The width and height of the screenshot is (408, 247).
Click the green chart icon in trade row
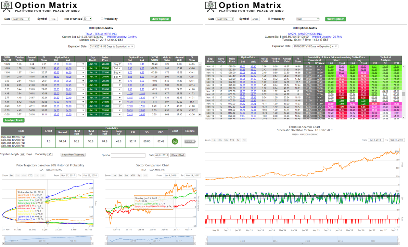pyautogui.click(x=175, y=141)
